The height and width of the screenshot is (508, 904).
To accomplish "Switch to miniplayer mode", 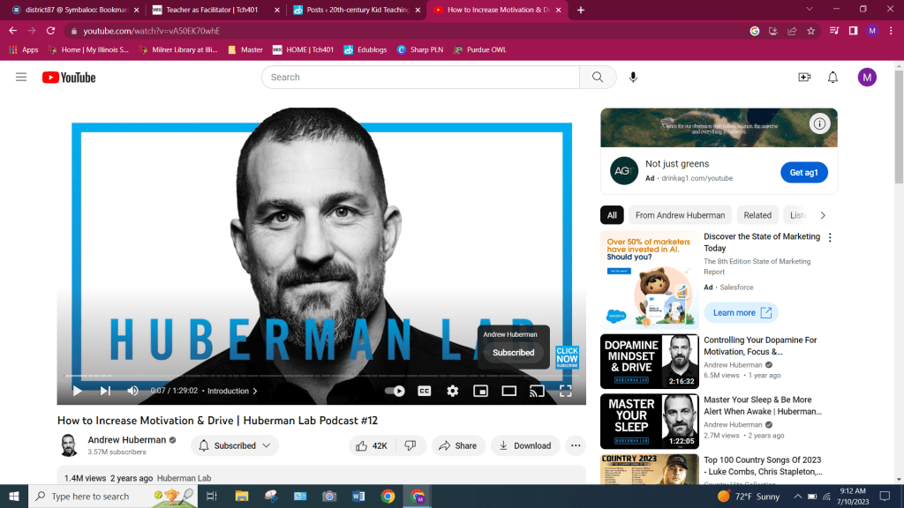I will coord(480,391).
